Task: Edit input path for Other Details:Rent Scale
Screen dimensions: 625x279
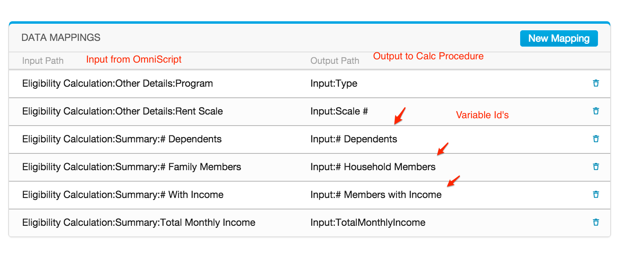Action: tap(122, 111)
